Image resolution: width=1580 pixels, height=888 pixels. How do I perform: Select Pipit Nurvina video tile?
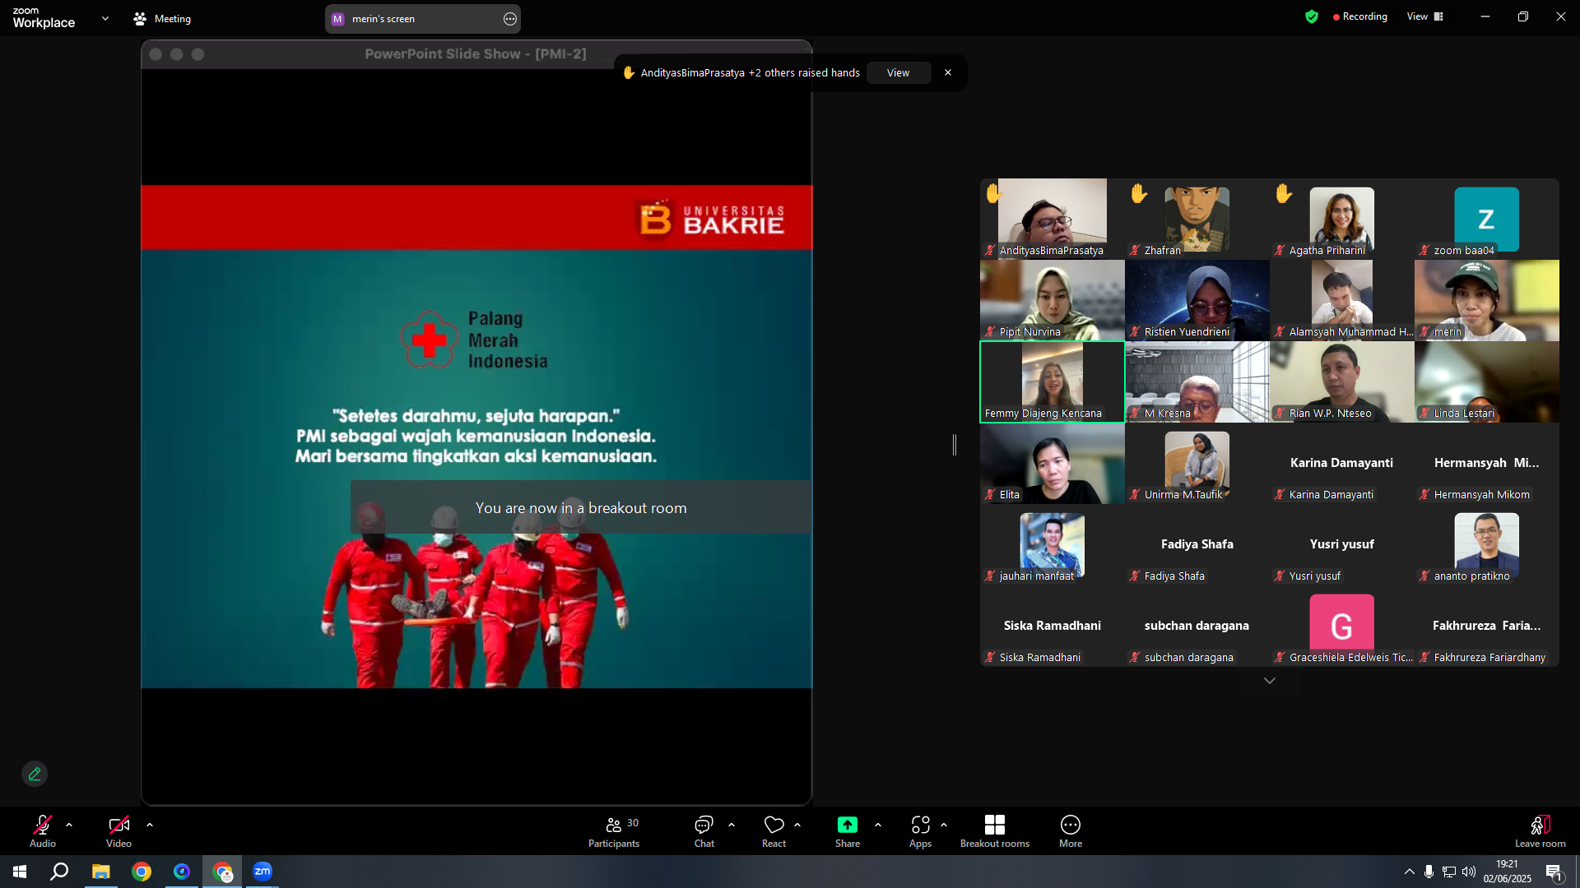[1053, 300]
